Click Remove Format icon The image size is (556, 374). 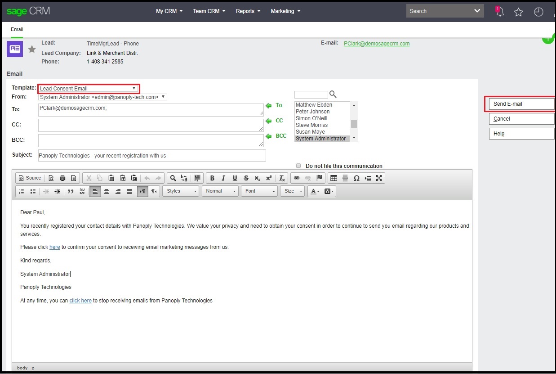point(282,178)
